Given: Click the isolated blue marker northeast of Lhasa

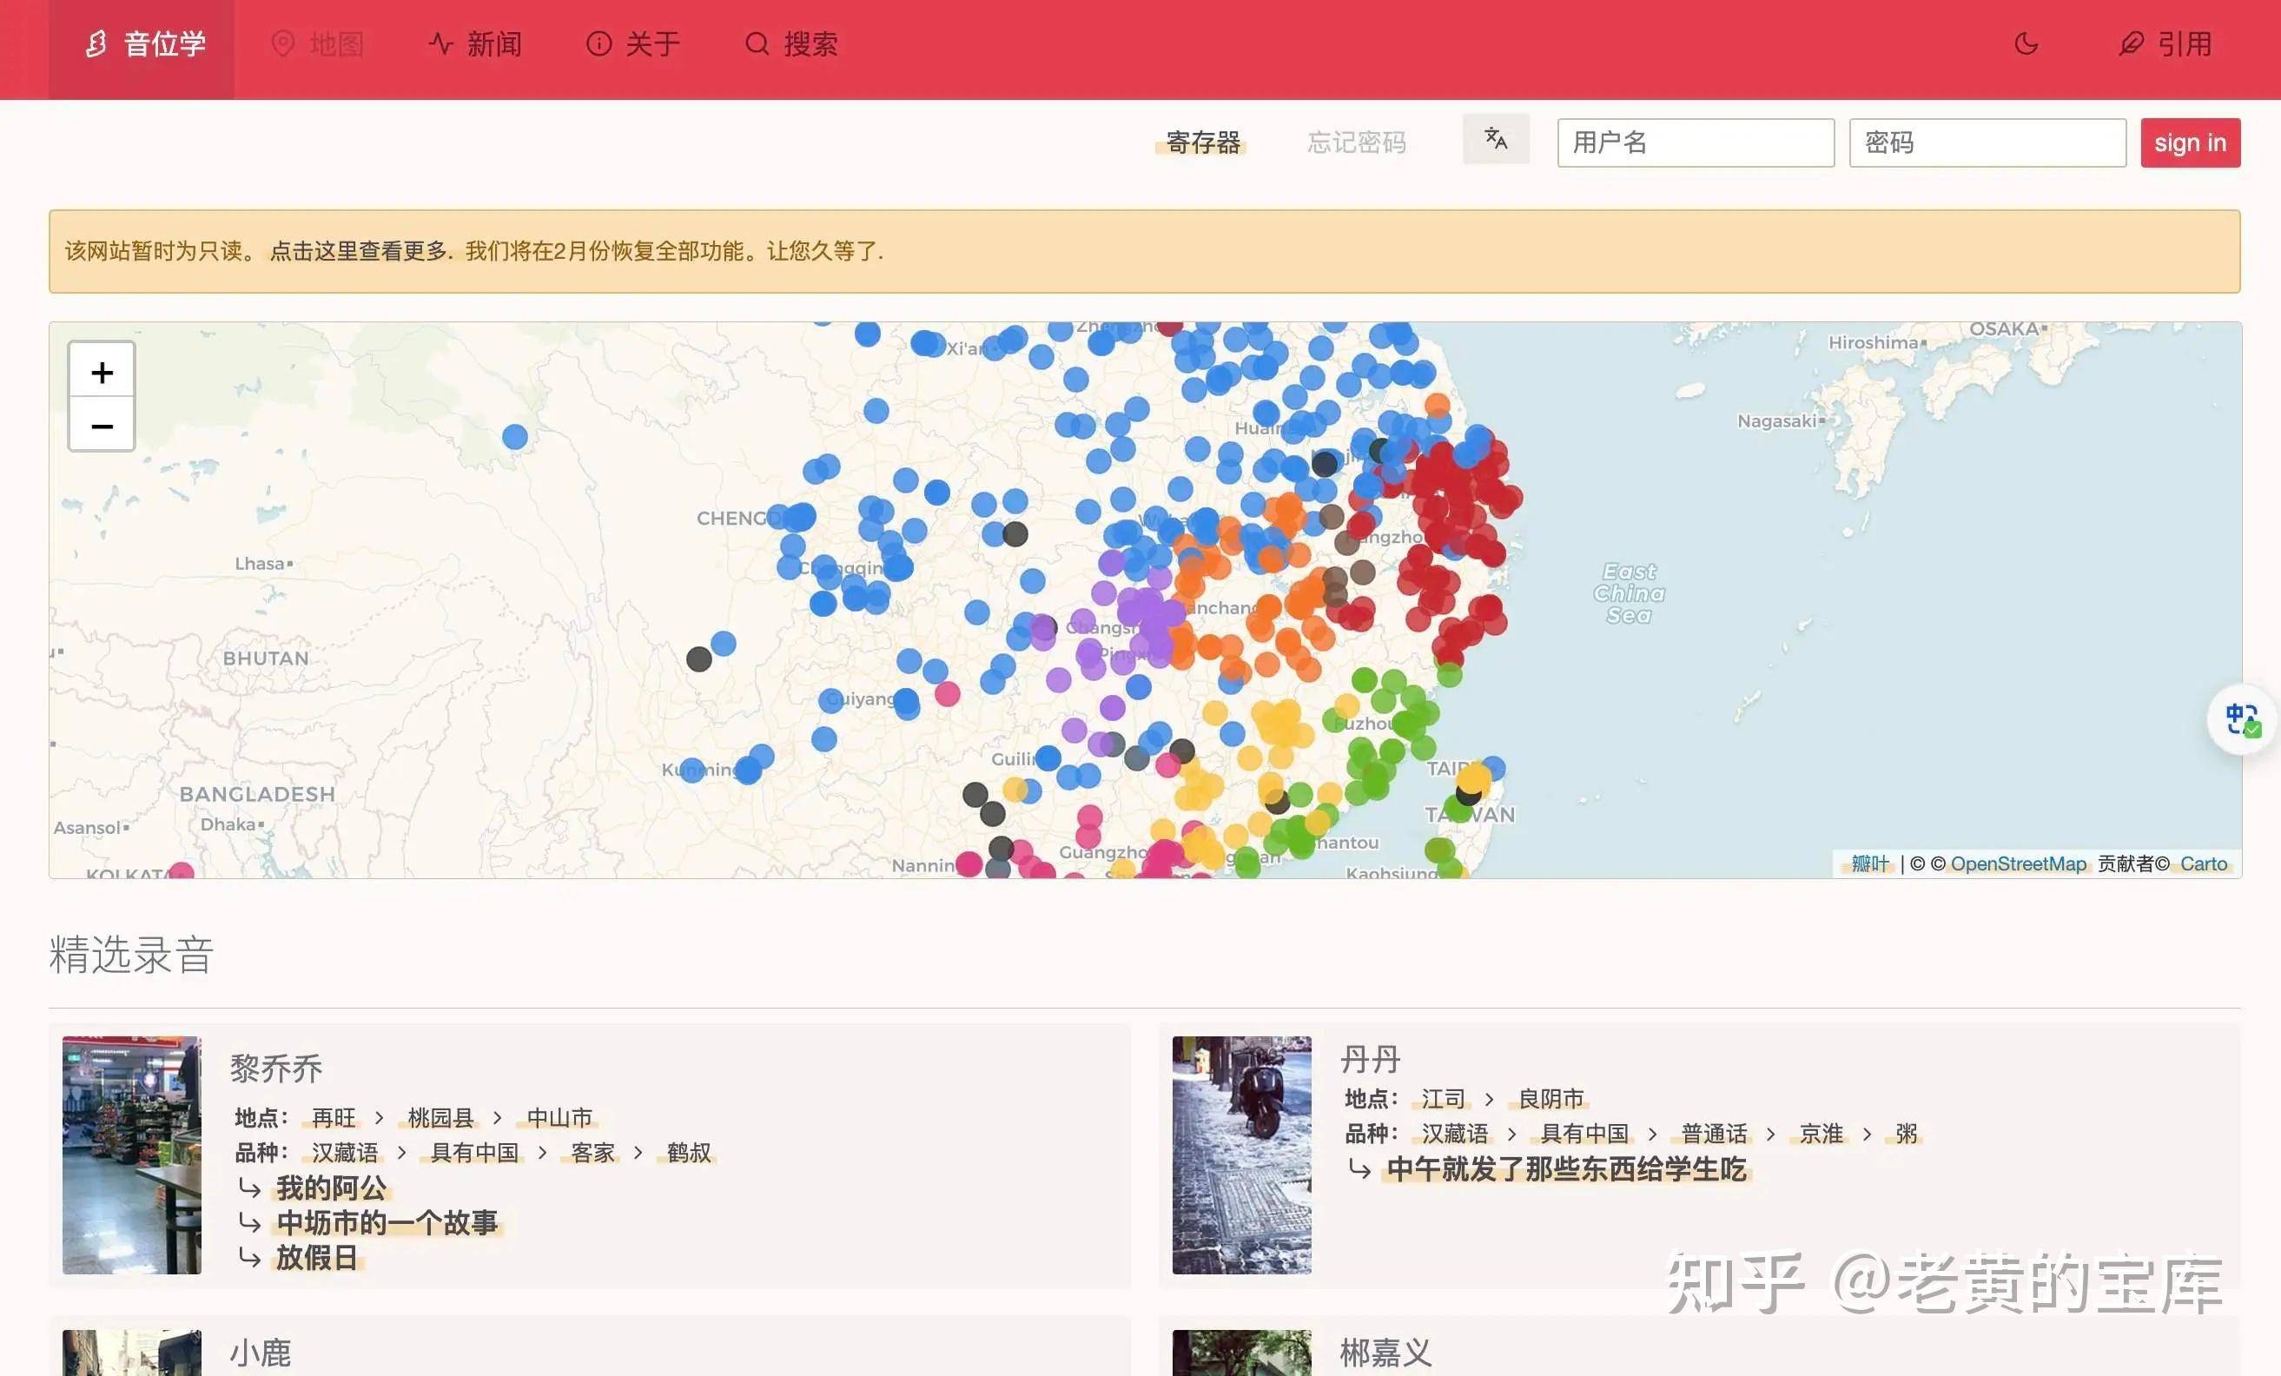Looking at the screenshot, I should [515, 436].
